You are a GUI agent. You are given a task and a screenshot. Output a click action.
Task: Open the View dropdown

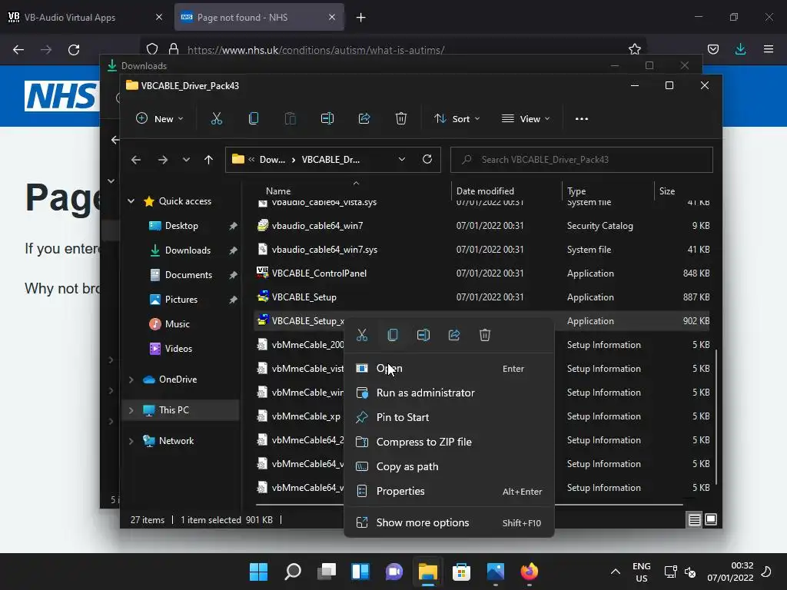pyautogui.click(x=526, y=119)
